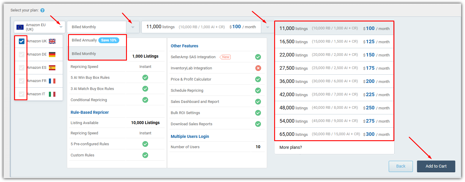The width and height of the screenshot is (465, 182).
Task: Open the More plans? link
Action: (291, 147)
